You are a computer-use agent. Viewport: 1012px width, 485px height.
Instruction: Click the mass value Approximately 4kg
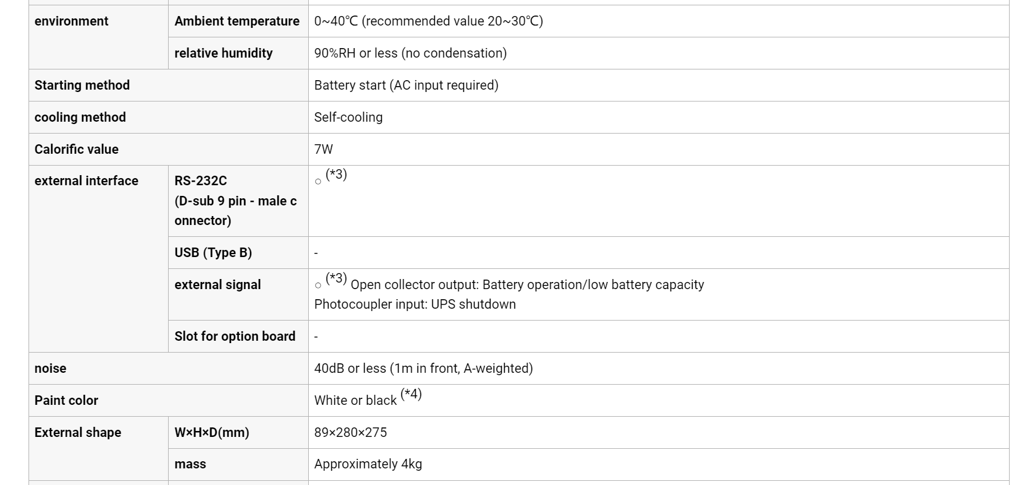point(368,464)
